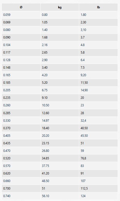Click the Ø diameter column header
The width and height of the screenshot is (120, 201).
tap(21, 7)
